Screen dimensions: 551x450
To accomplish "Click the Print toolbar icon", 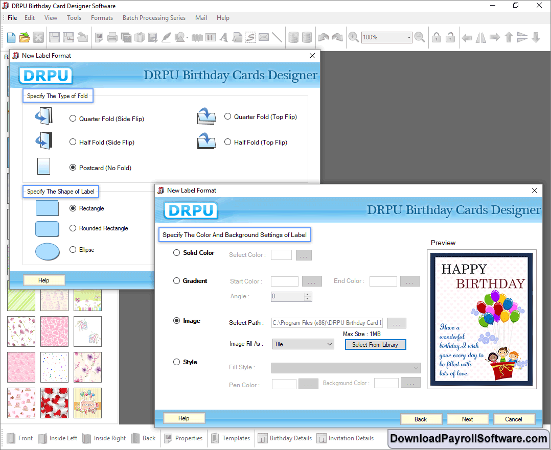I will tap(112, 37).
